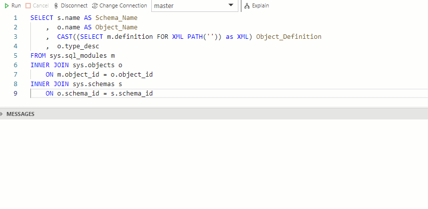Click sys.schemas on line 8
Image resolution: width=428 pixels, height=209 pixels.
pos(94,84)
